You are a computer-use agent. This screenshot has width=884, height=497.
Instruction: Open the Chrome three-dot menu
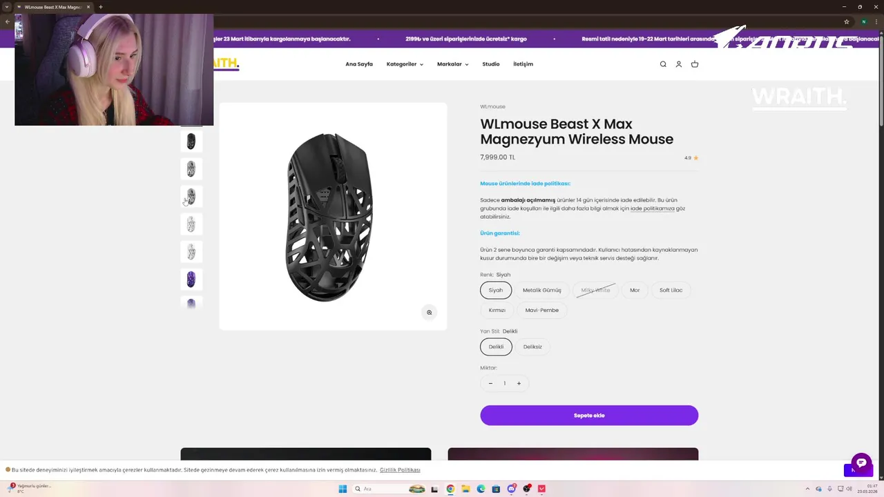(x=877, y=21)
